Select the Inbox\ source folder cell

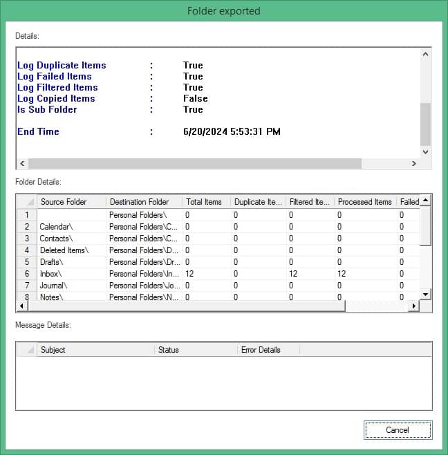(72, 274)
